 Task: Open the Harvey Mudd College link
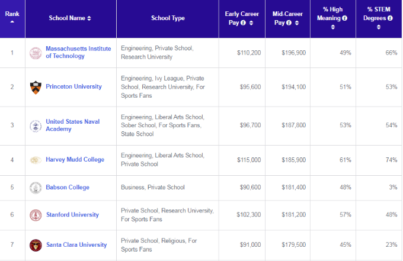point(75,160)
